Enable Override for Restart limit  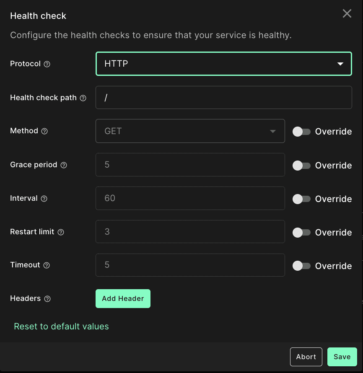301,232
